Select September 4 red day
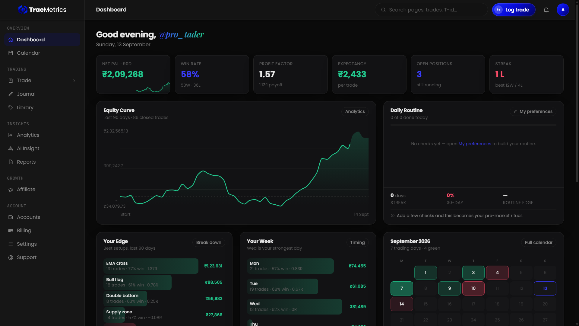This screenshot has width=579, height=326. [x=497, y=273]
